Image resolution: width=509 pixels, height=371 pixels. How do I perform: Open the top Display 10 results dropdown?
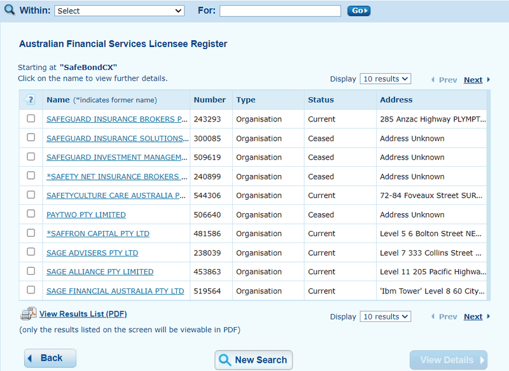pyautogui.click(x=386, y=79)
